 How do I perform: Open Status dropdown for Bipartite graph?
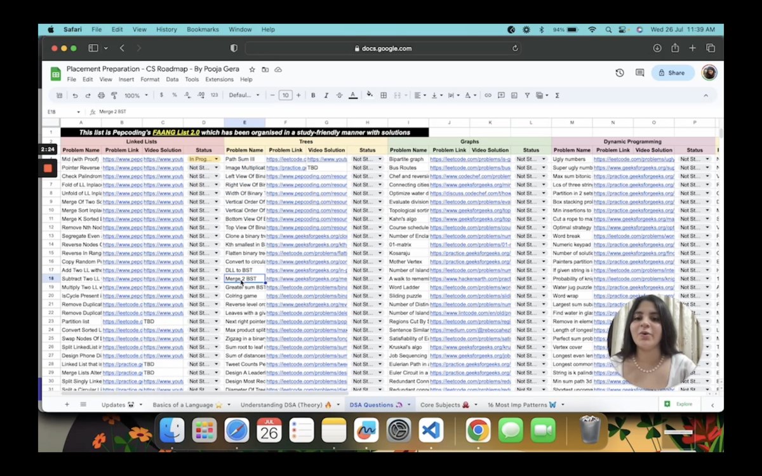tap(544, 159)
